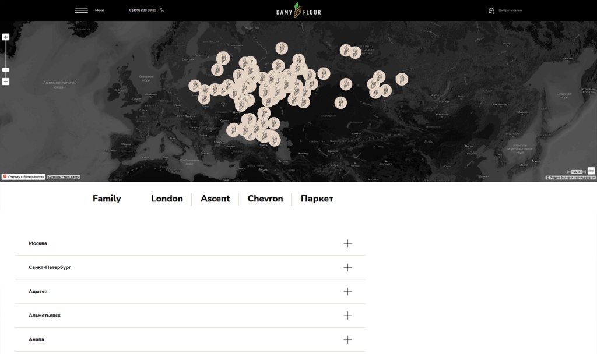Click the easternmost dealer marker on map

click(402, 79)
